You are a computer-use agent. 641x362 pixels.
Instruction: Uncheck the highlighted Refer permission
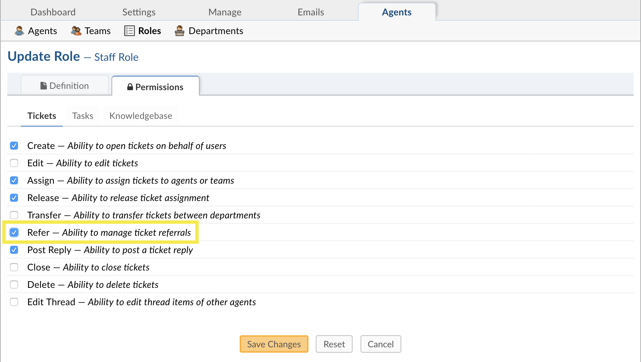click(14, 232)
